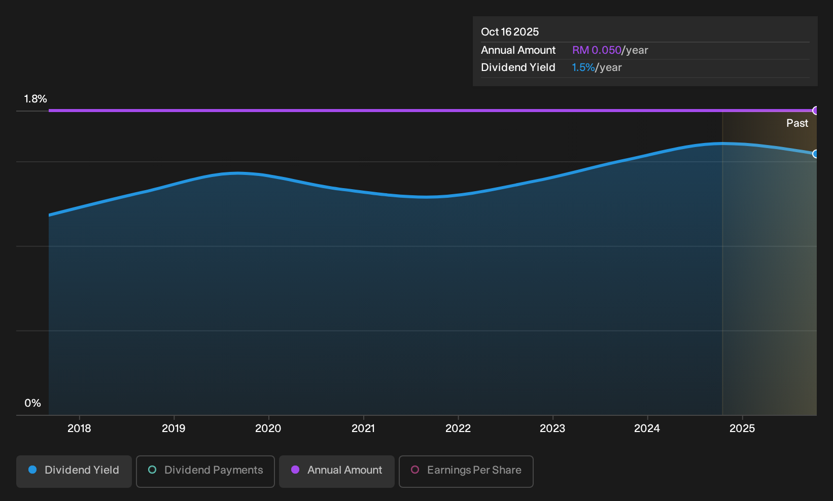The image size is (833, 501).
Task: Toggle the Dividend Yield series
Action: (74, 472)
